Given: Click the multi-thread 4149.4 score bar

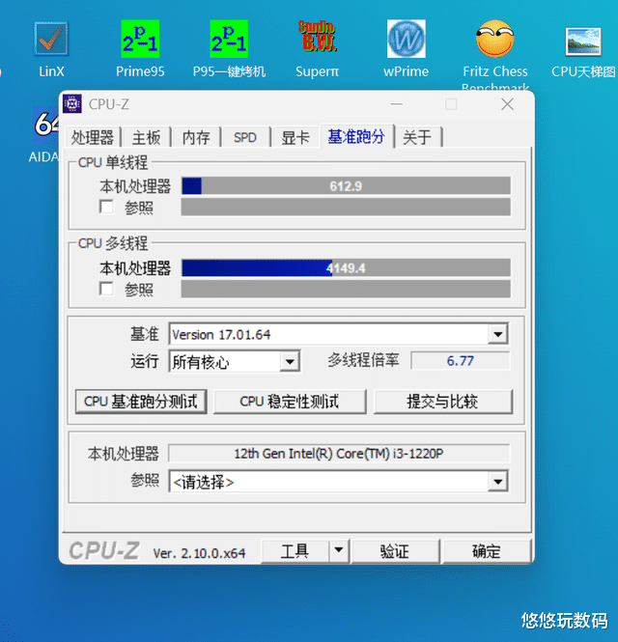Looking at the screenshot, I should pyautogui.click(x=346, y=267).
